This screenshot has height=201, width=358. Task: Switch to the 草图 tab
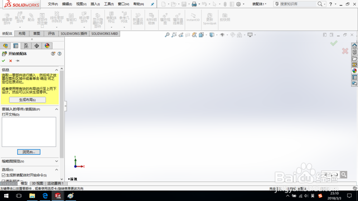37,34
